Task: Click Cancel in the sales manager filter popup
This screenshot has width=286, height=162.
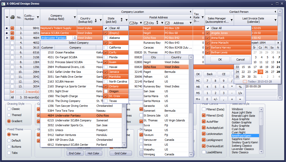Action: 240,60
